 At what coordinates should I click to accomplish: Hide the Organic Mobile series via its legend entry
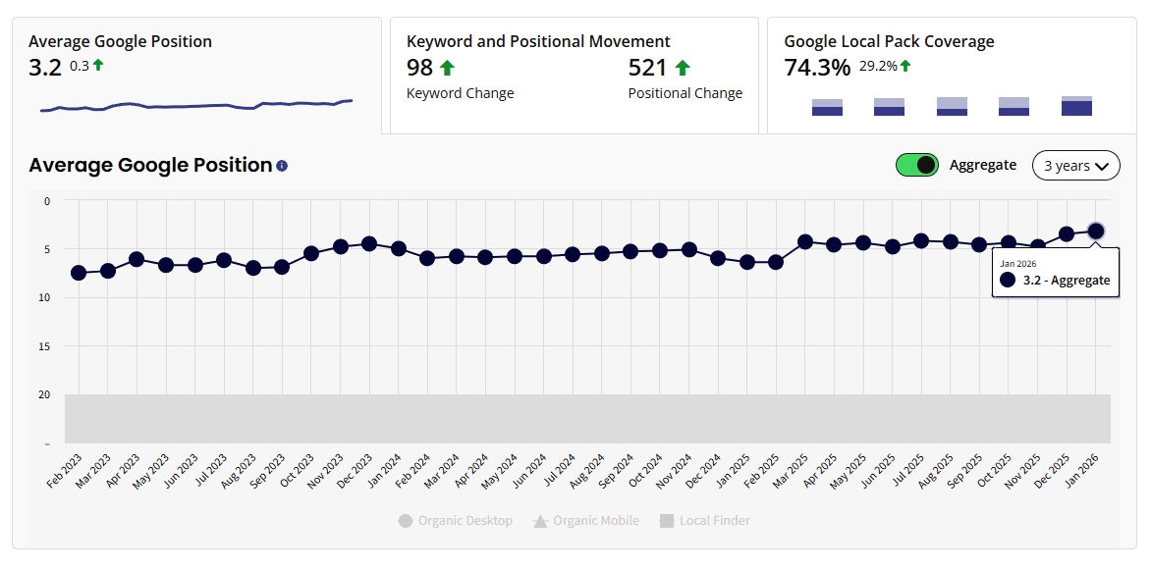point(596,520)
